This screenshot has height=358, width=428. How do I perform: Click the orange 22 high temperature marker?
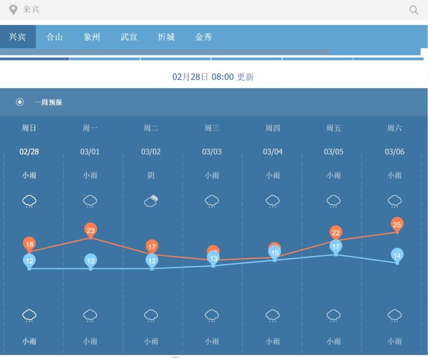pos(336,233)
